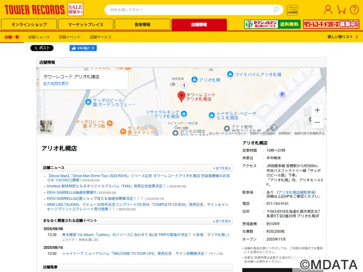The image size is (363, 272).
Task: Select サッポロビール園 ガーデンカフェ marker
Action: click(x=88, y=102)
